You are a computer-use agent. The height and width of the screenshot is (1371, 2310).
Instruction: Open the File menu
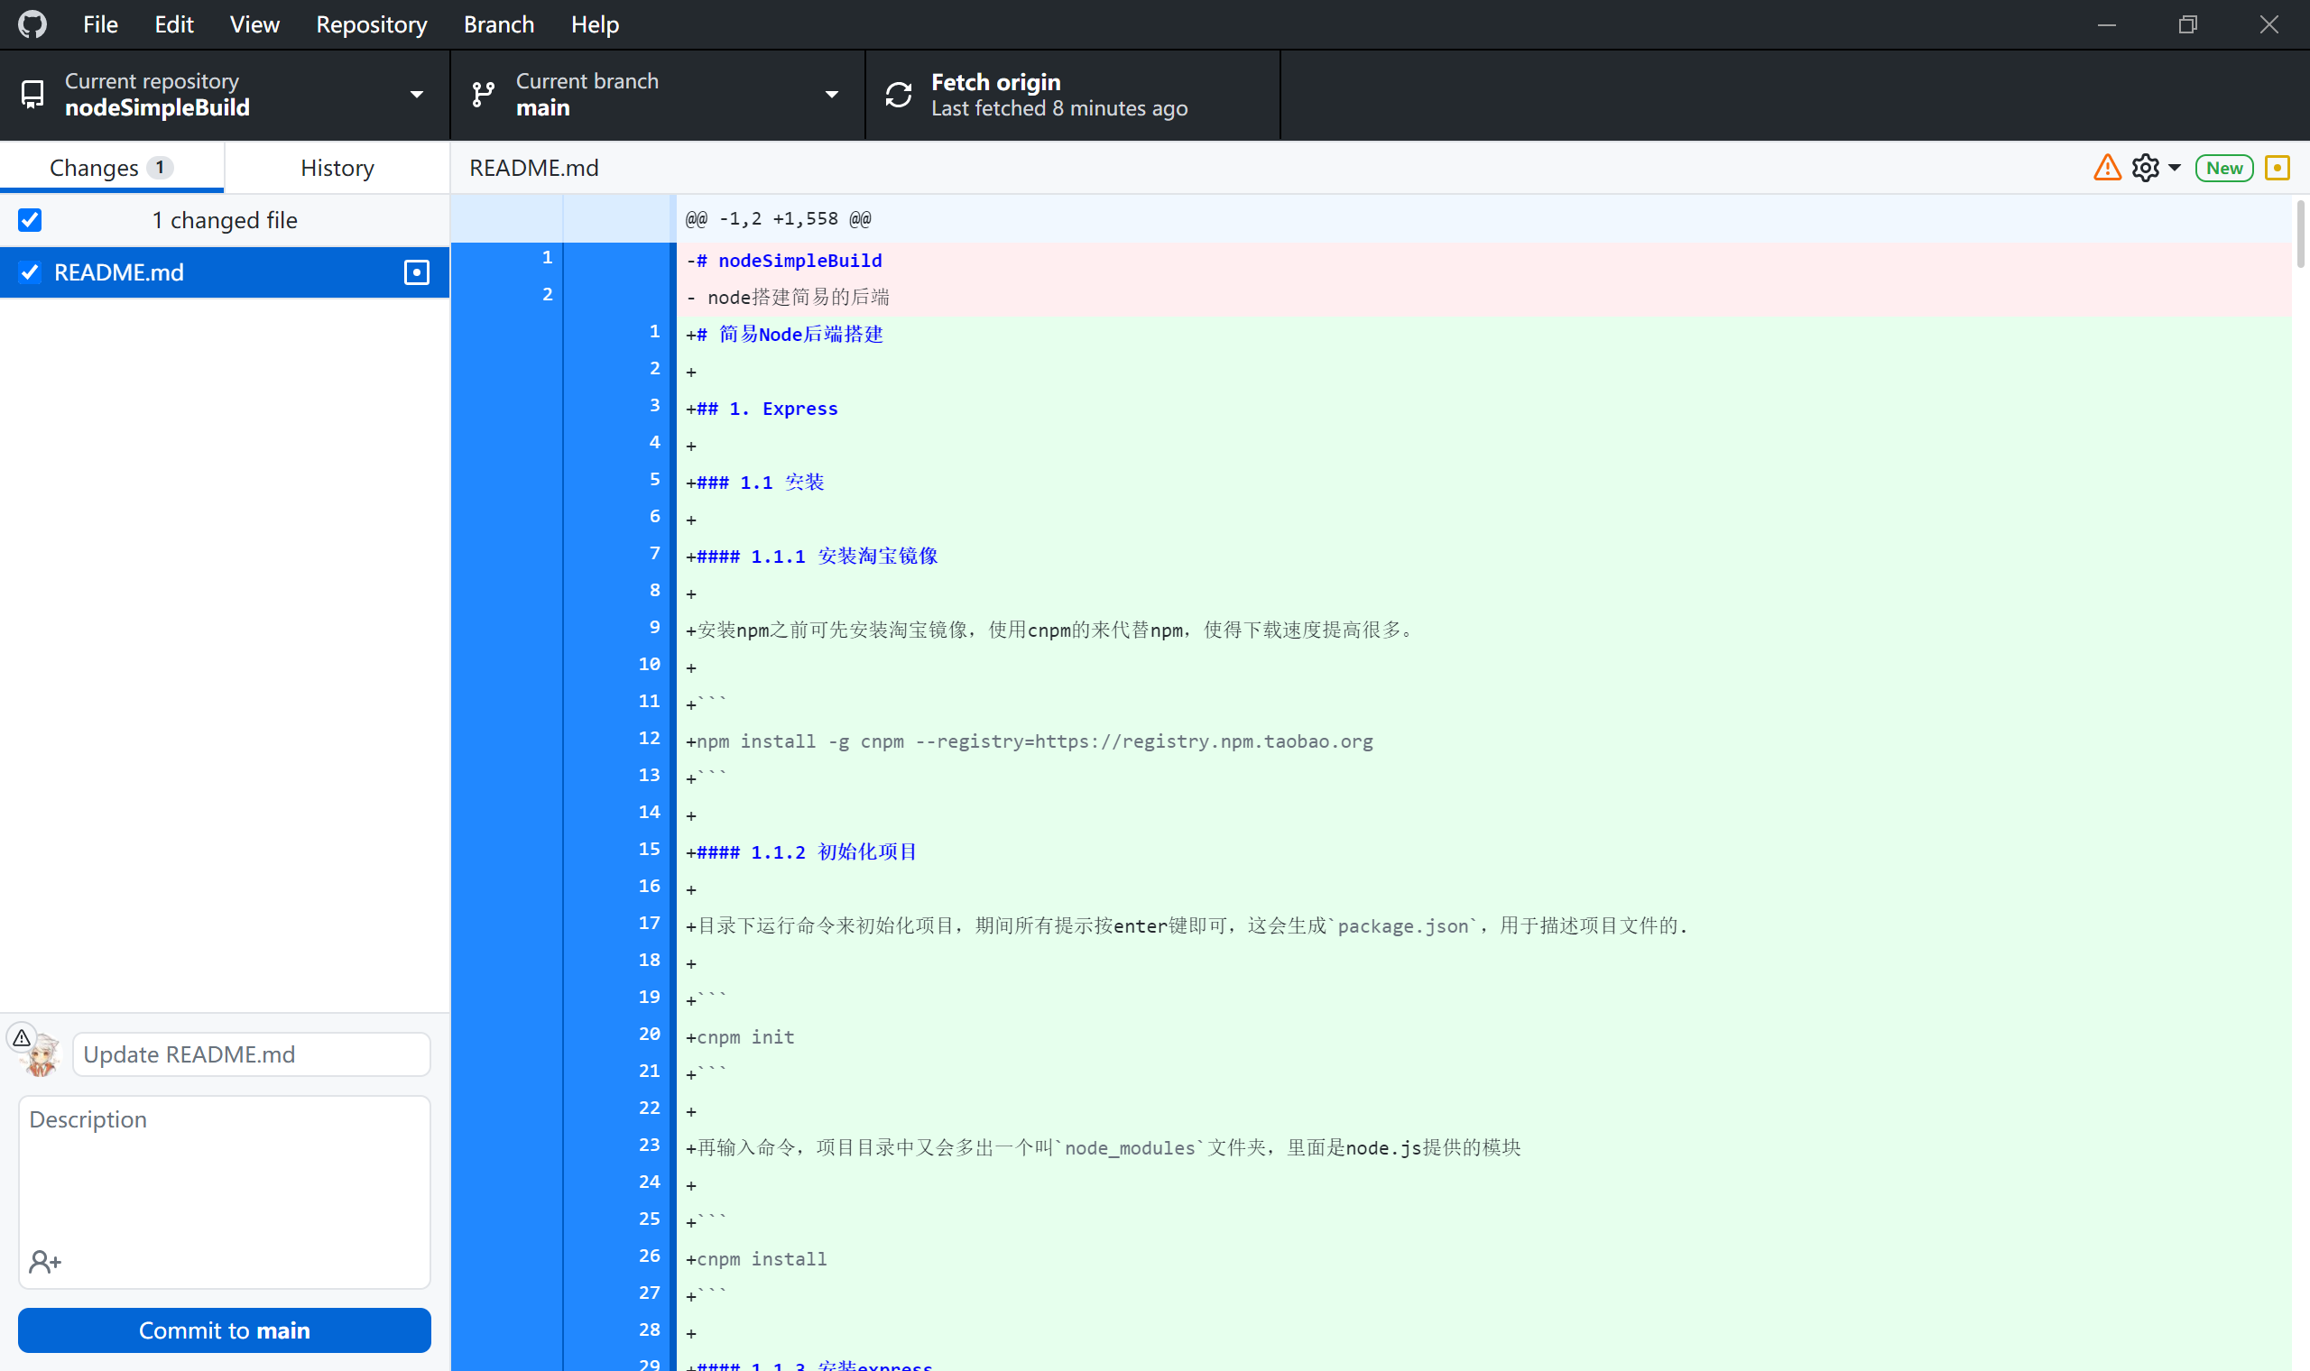pyautogui.click(x=100, y=24)
